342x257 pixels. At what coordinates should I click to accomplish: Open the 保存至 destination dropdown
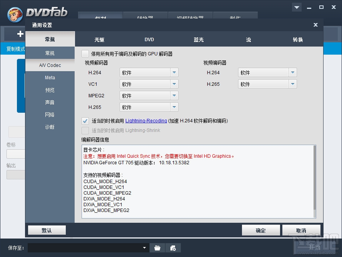tap(144, 248)
